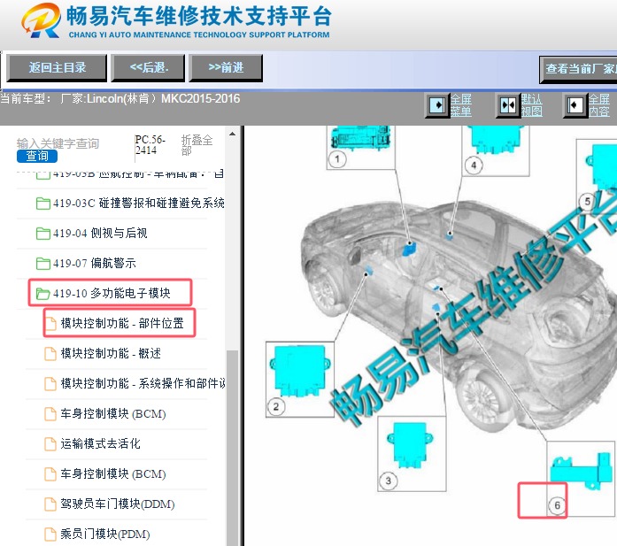Image resolution: width=617 pixels, height=546 pixels.
Task: Click 返回主目录 button
Action: pos(57,67)
